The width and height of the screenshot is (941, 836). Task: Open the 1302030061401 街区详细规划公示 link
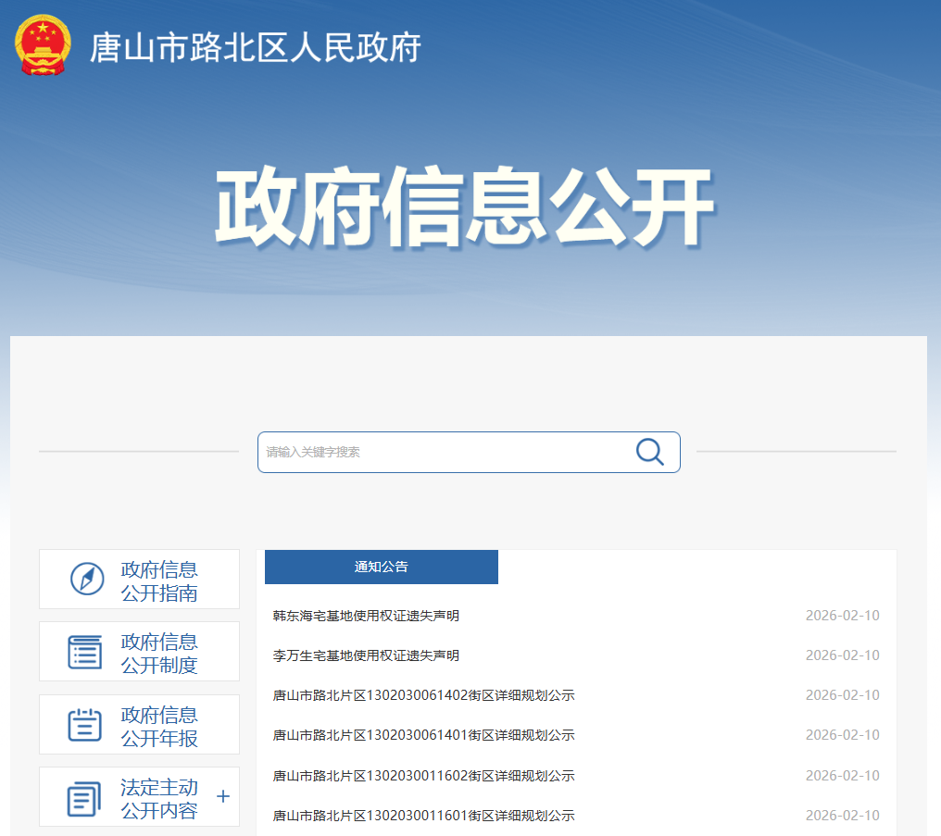pyautogui.click(x=423, y=735)
